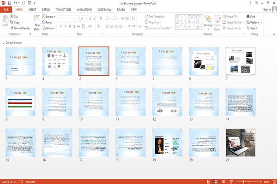Open Find dialog

pyautogui.click(x=251, y=17)
